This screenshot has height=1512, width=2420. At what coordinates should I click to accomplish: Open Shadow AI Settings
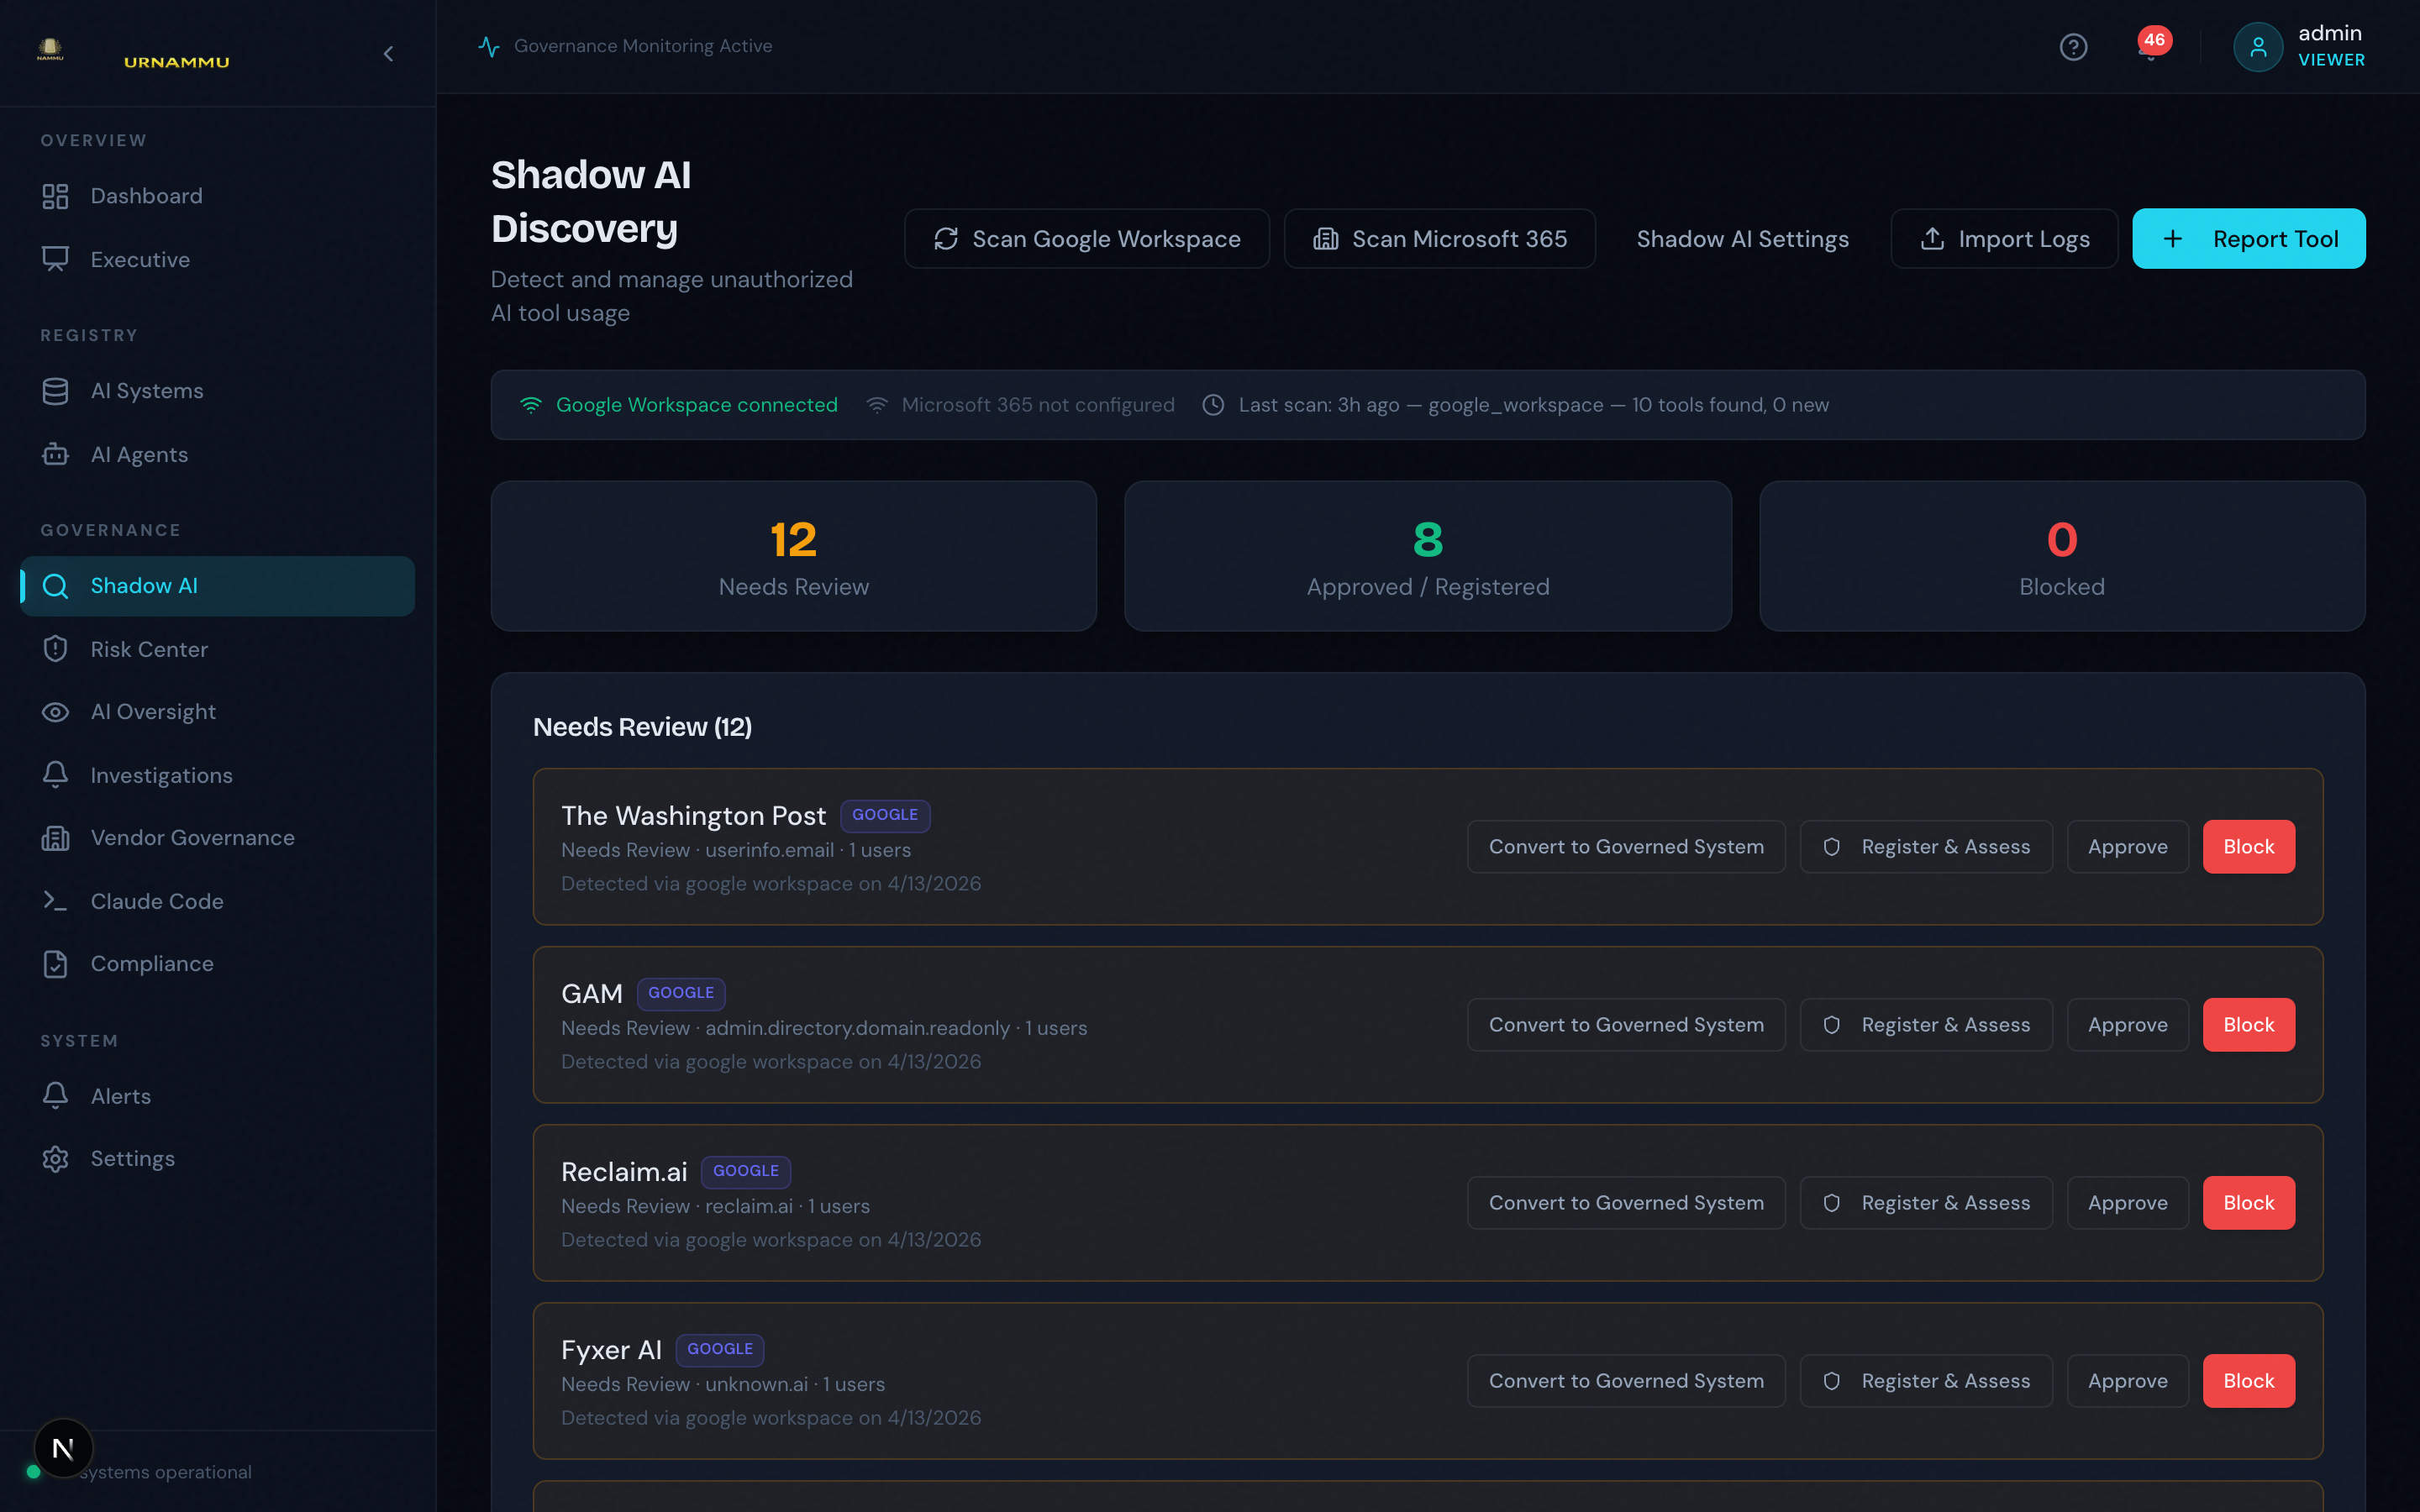(x=1742, y=238)
